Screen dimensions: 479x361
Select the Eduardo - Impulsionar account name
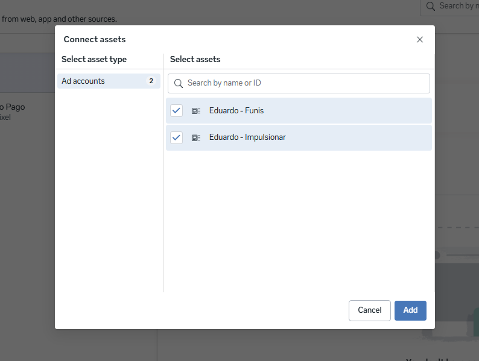(247, 137)
